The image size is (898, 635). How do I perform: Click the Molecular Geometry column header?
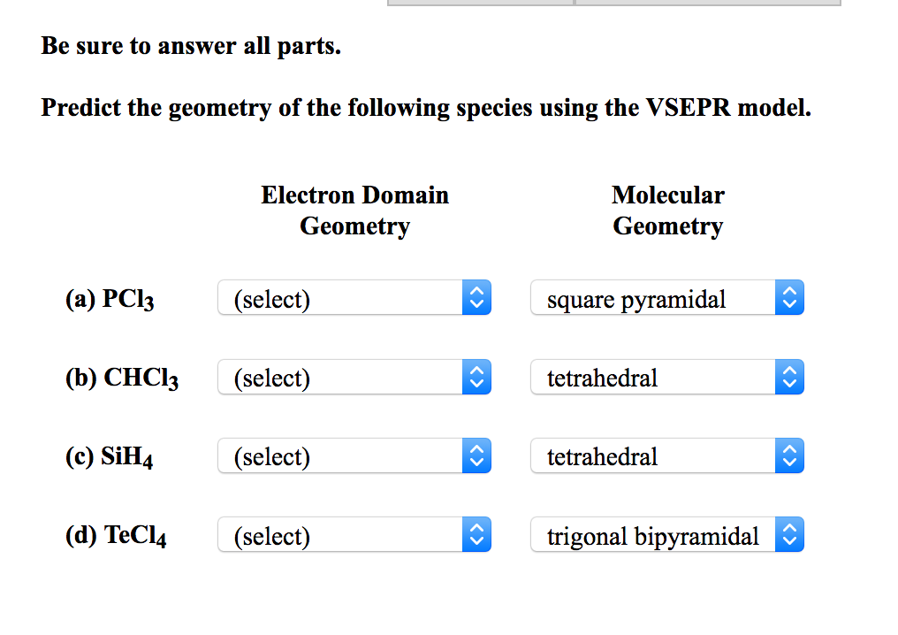tap(667, 210)
